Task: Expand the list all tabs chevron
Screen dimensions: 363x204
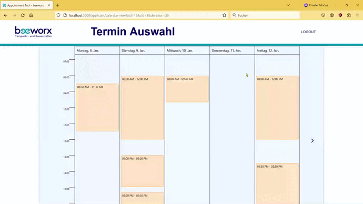Action: (288, 5)
